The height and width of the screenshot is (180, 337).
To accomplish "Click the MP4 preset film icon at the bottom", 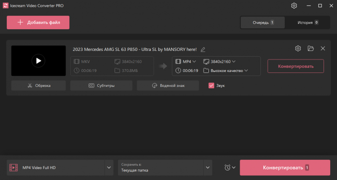I will tap(14, 168).
